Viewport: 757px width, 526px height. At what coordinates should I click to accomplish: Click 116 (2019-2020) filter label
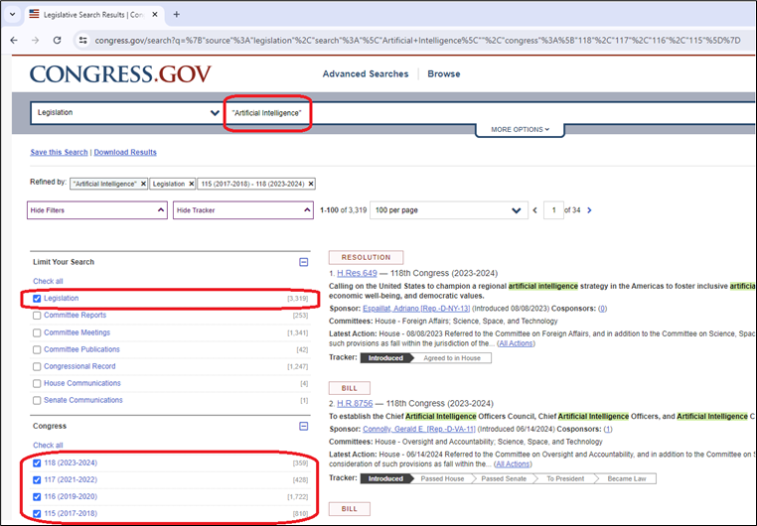coord(71,496)
